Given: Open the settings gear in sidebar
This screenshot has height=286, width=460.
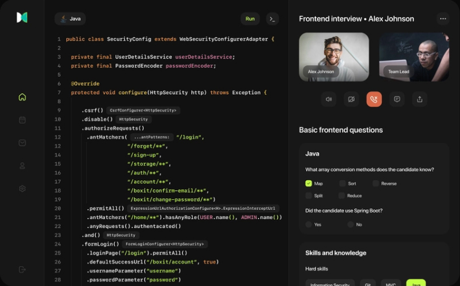Looking at the screenshot, I should (x=22, y=188).
